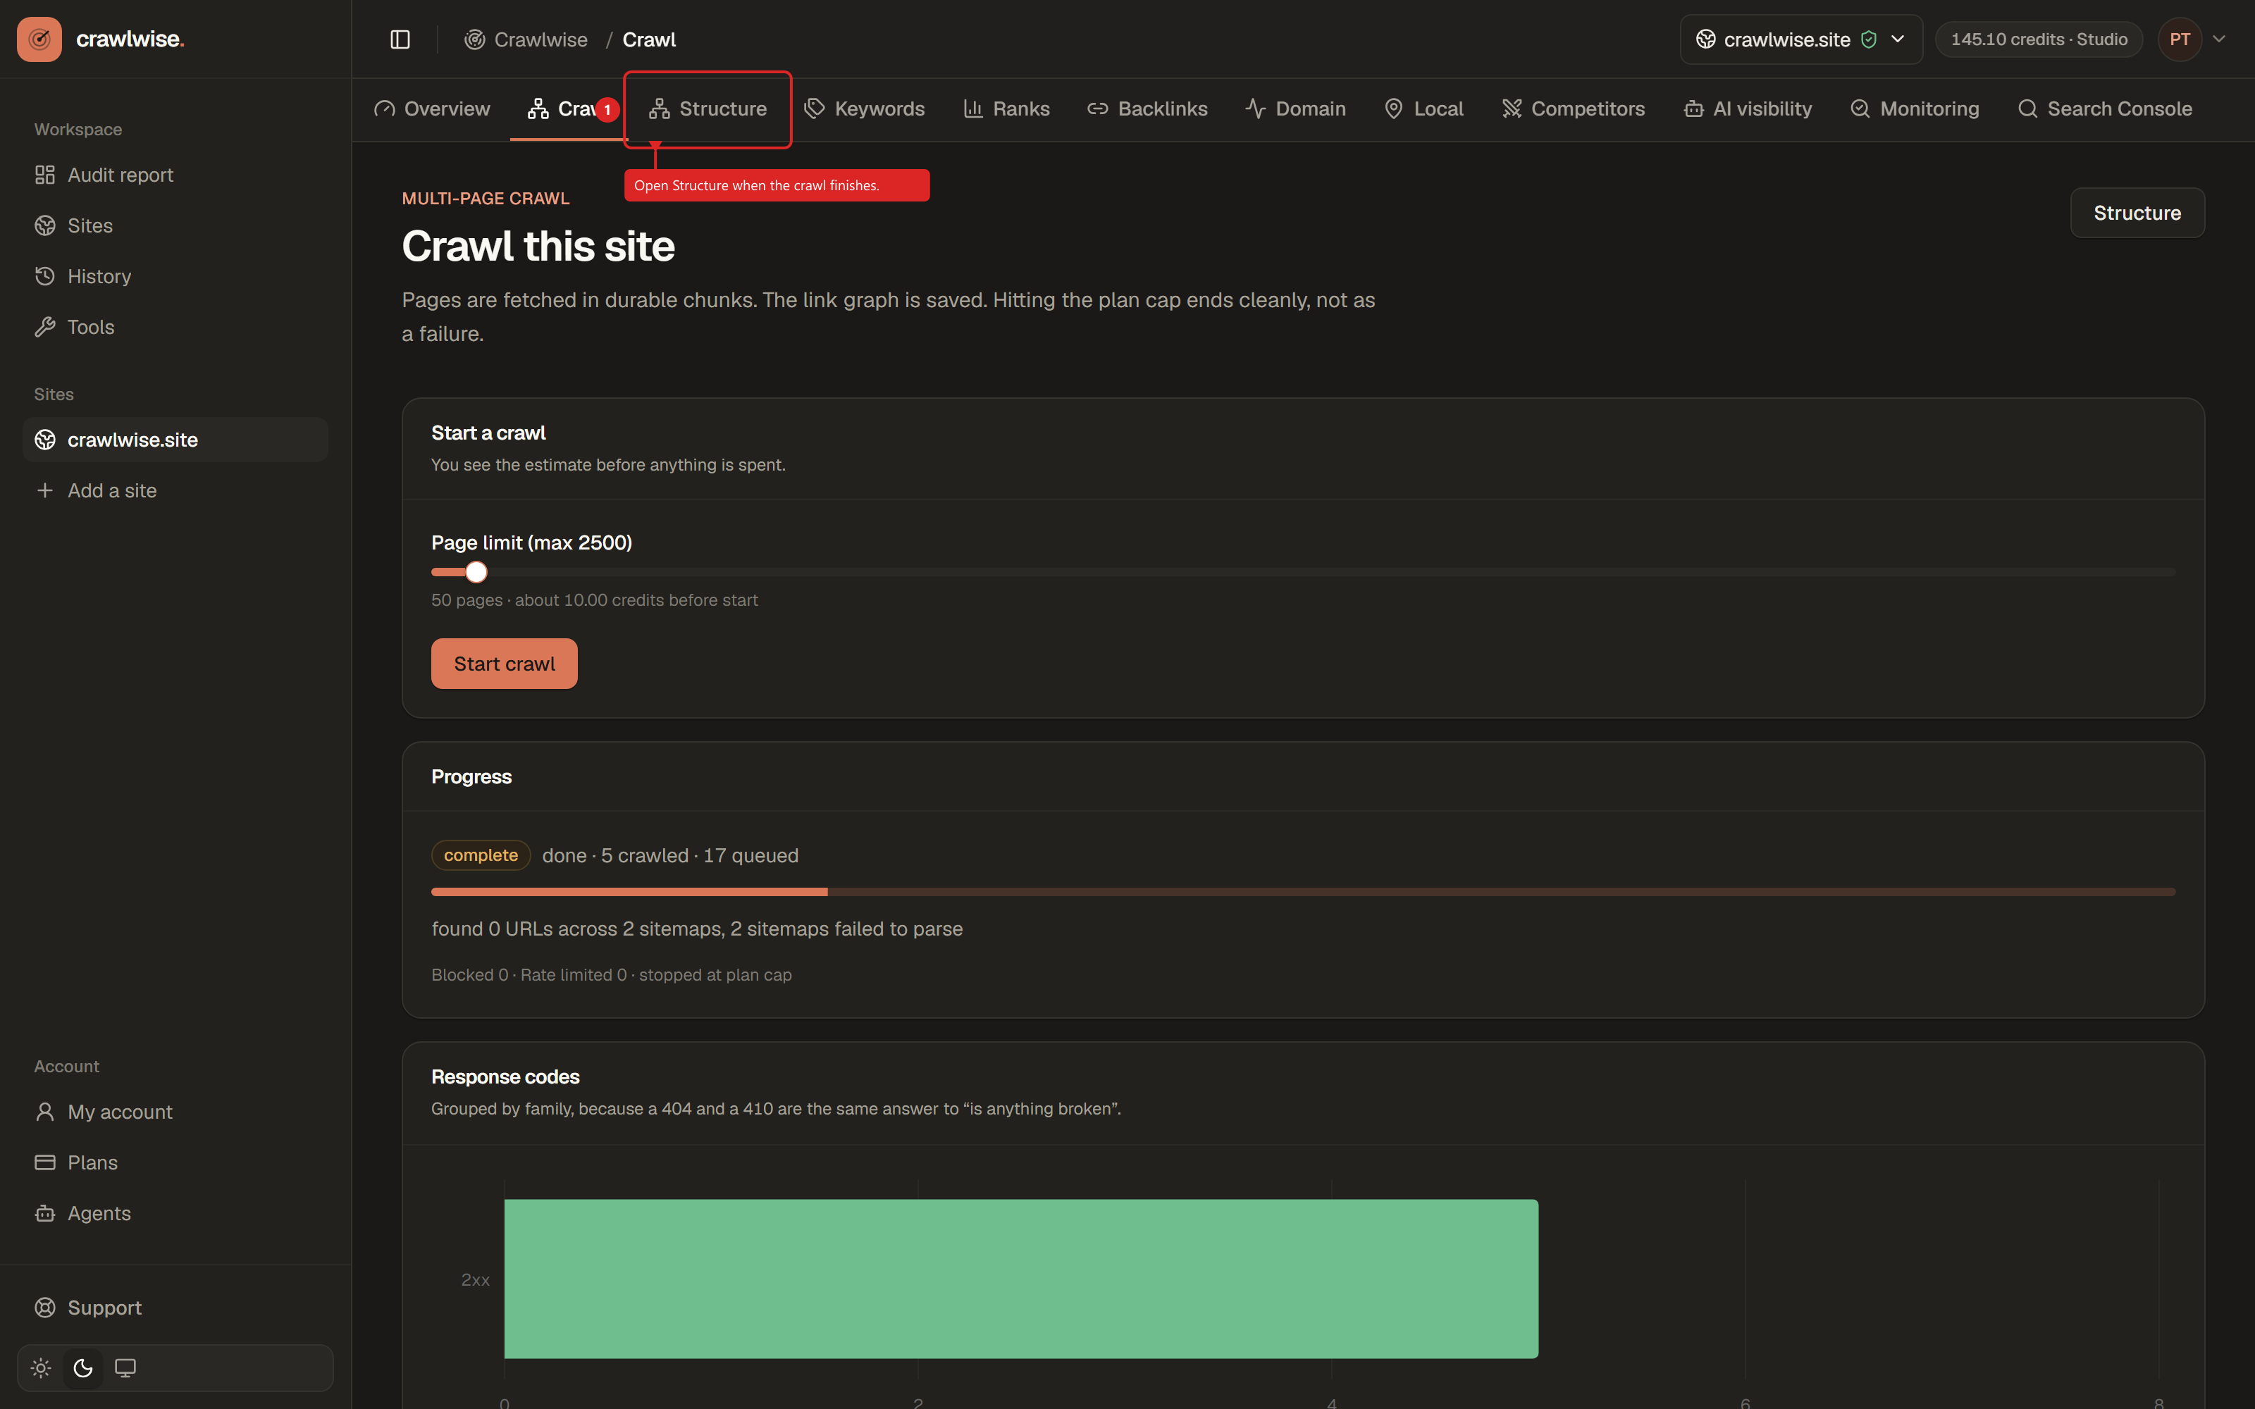This screenshot has width=2255, height=1409.
Task: Open the AI visibility tab
Action: 1747,109
